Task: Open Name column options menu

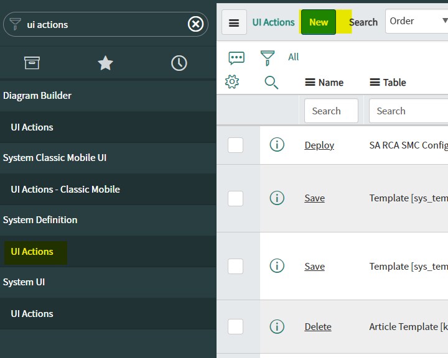Action: point(310,83)
